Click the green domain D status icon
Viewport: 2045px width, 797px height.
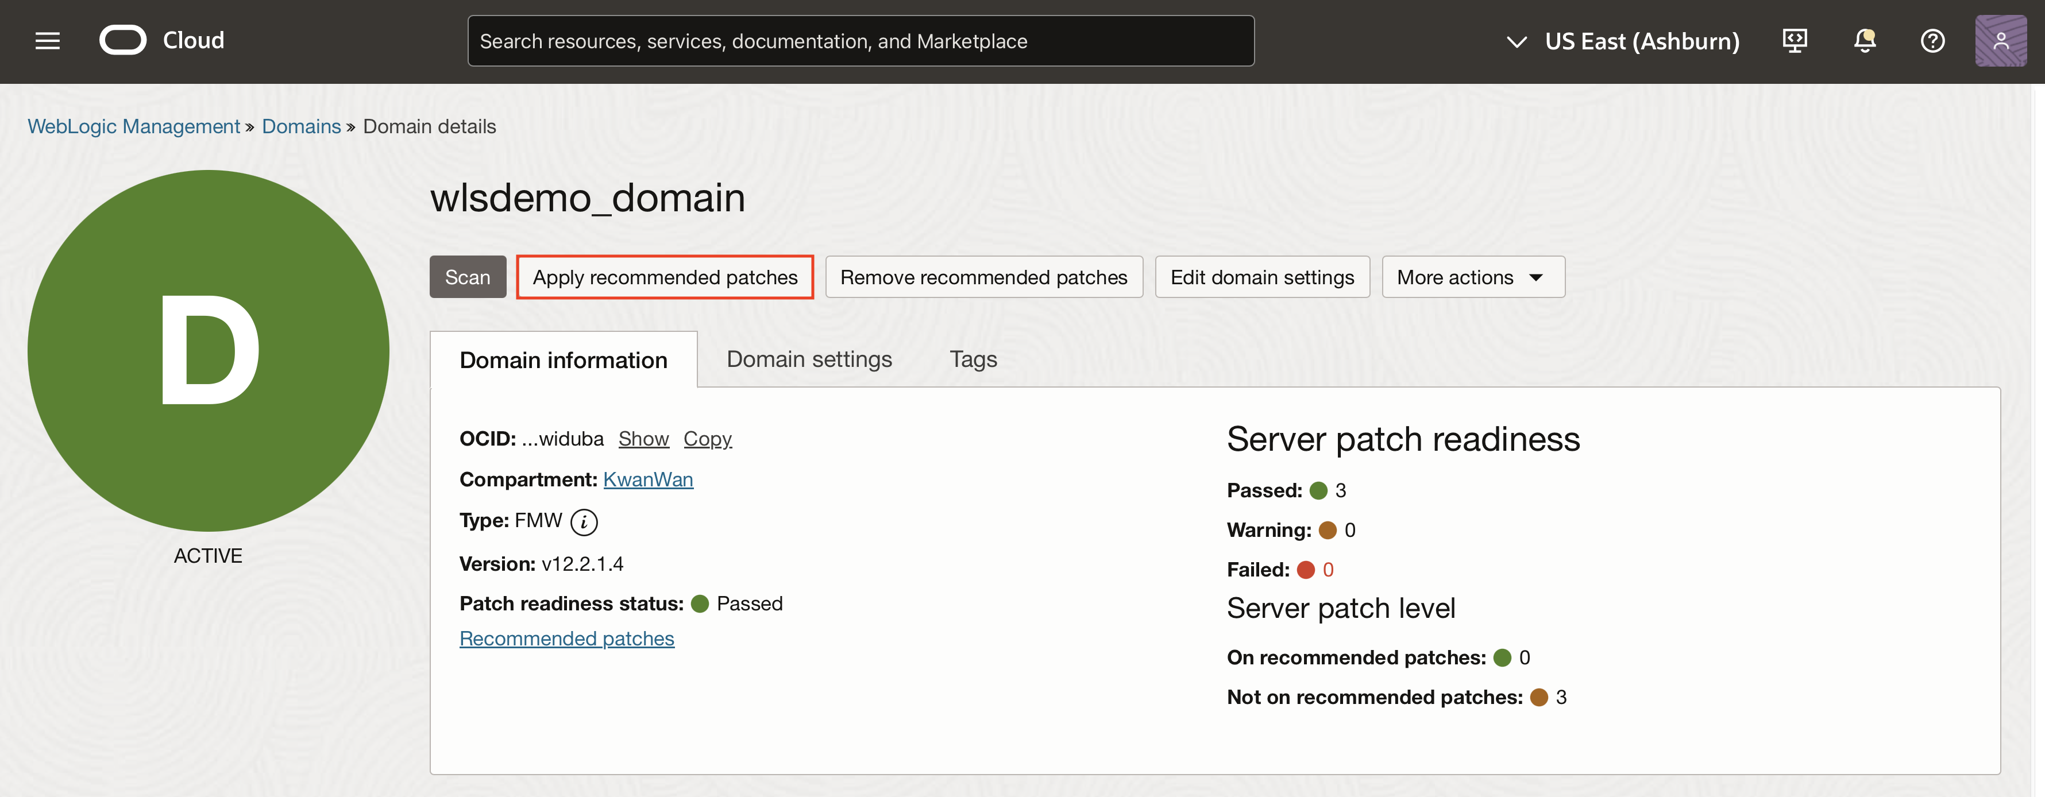[x=208, y=350]
